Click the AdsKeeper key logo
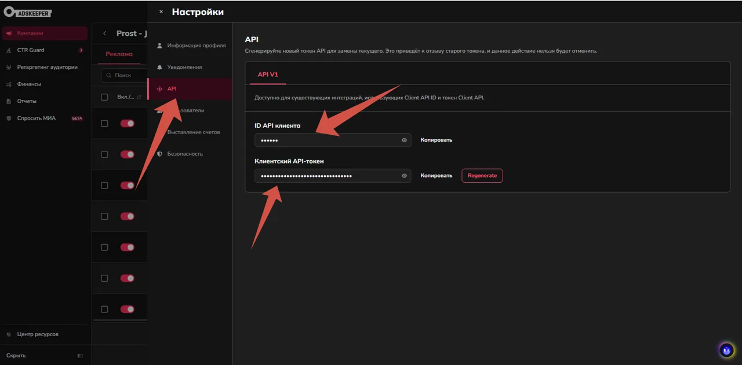This screenshot has width=742, height=365. (29, 12)
